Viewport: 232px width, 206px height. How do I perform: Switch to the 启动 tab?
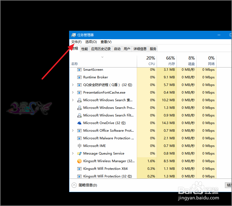117,49
